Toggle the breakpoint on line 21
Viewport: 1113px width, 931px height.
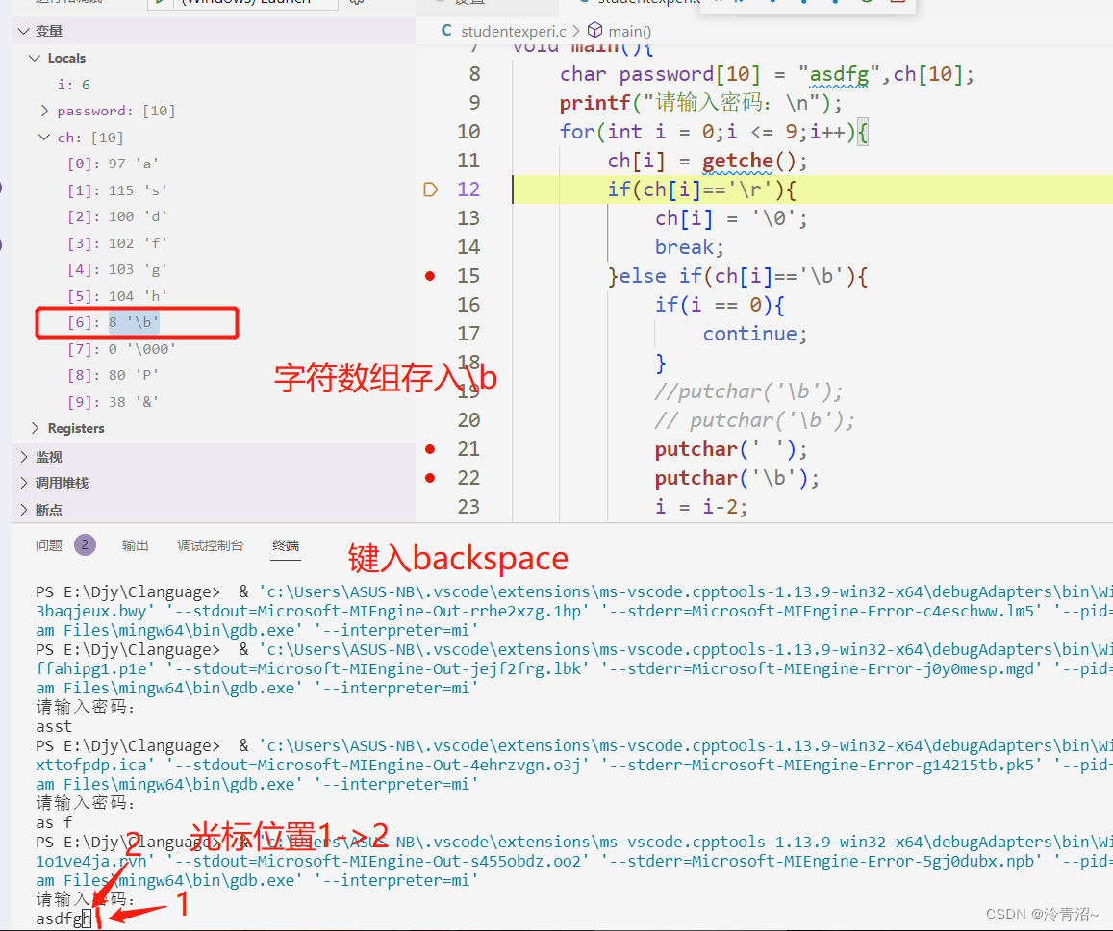[429, 448]
